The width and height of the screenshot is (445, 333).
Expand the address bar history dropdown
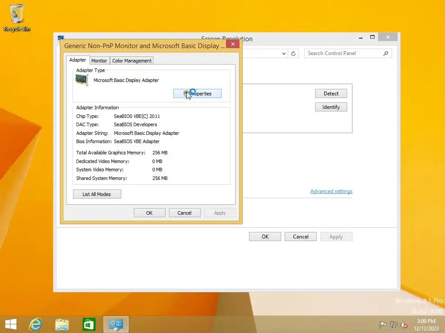pos(284,53)
